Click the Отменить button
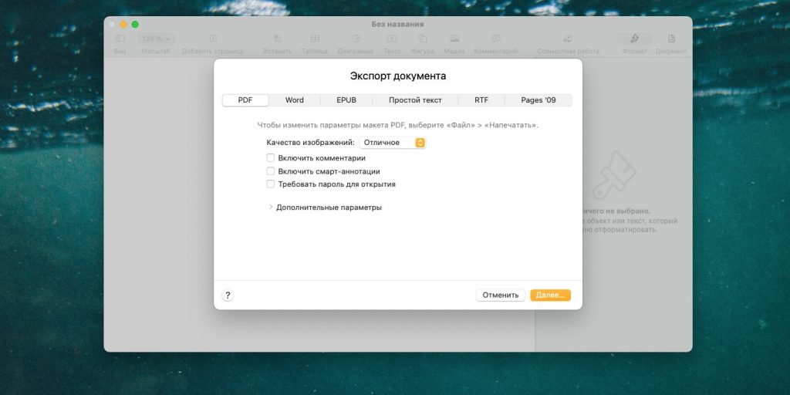The image size is (790, 395). [x=500, y=295]
